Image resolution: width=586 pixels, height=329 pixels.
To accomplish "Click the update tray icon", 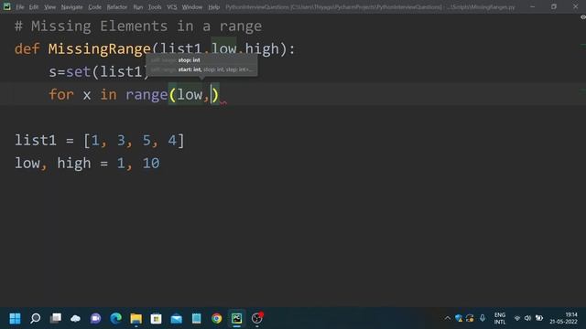I will click(x=470, y=318).
